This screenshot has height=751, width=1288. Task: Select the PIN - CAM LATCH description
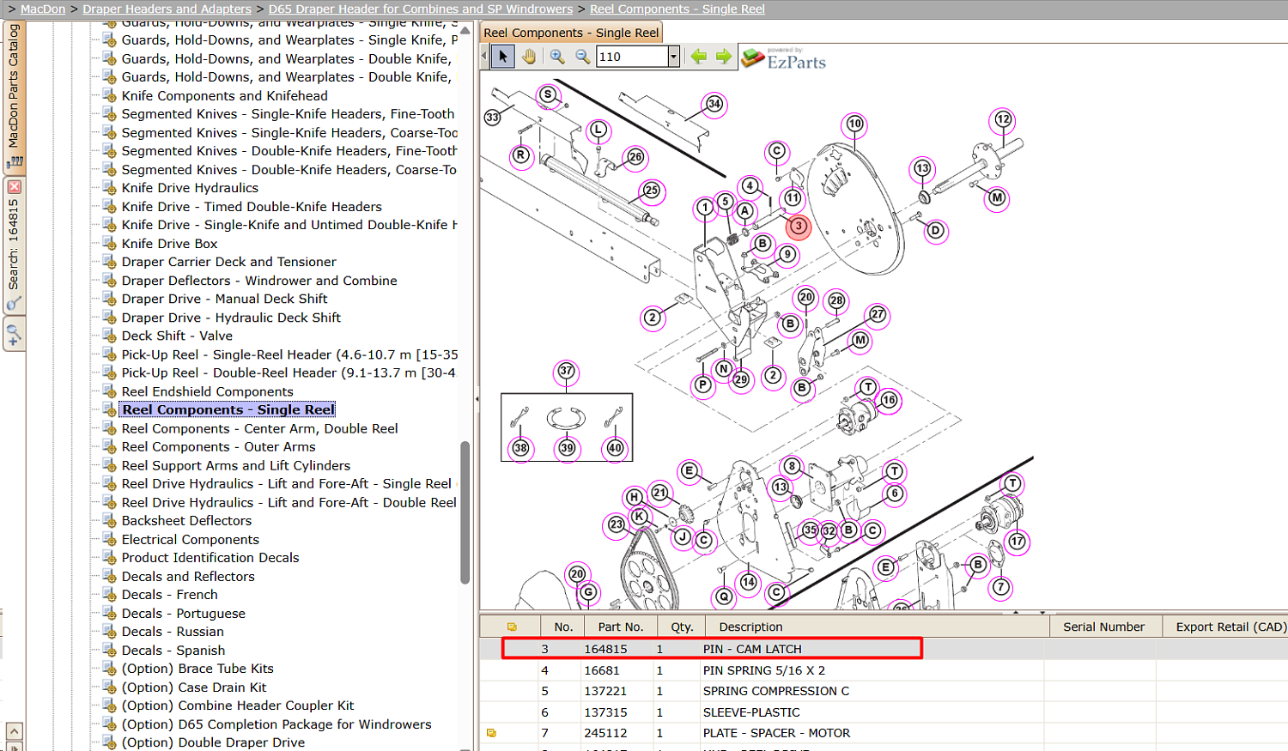[752, 649]
